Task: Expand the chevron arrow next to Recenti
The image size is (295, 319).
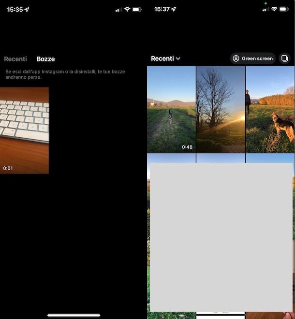Action: pyautogui.click(x=178, y=58)
